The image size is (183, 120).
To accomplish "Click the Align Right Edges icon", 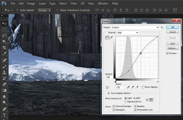I will pyautogui.click(x=126, y=10).
